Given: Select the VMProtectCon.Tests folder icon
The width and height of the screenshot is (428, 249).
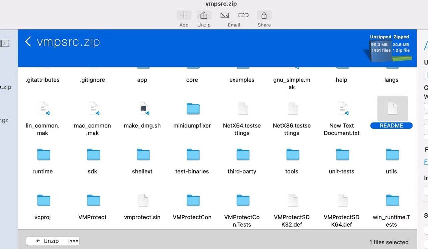Looking at the screenshot, I should [x=243, y=200].
